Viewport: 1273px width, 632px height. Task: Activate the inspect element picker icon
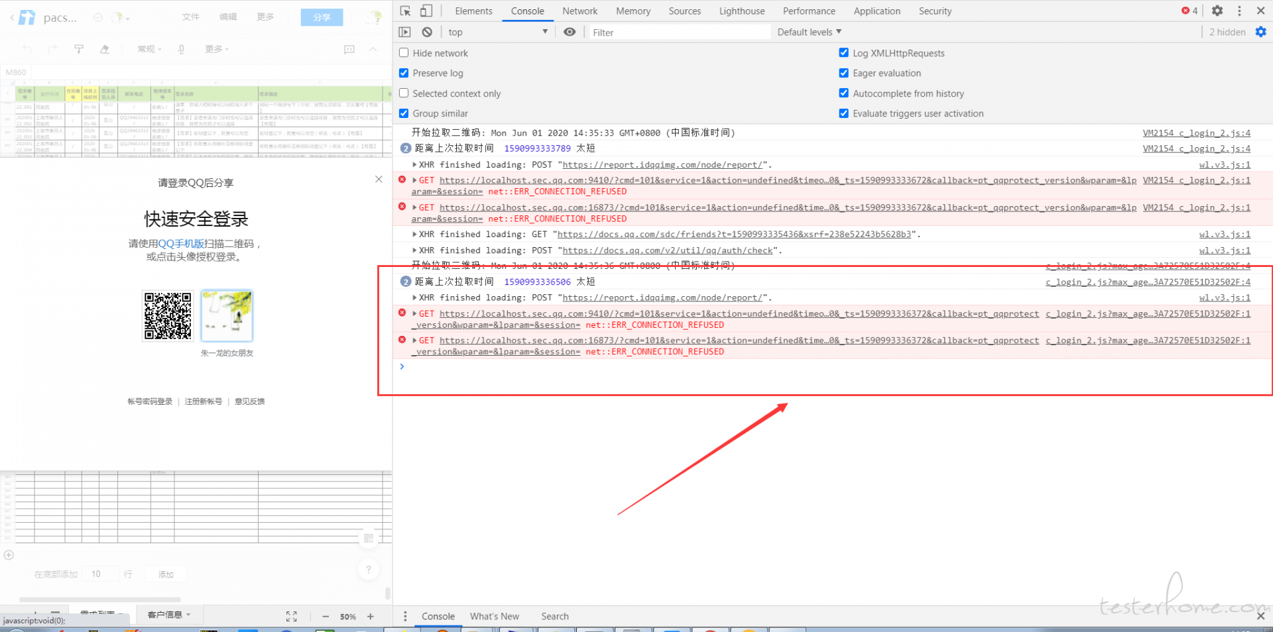tap(406, 11)
